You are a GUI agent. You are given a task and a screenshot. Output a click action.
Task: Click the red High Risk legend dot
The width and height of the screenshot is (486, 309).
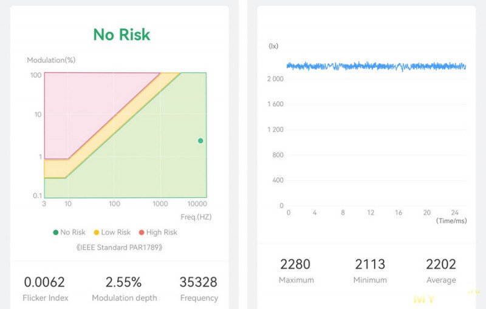tap(142, 233)
